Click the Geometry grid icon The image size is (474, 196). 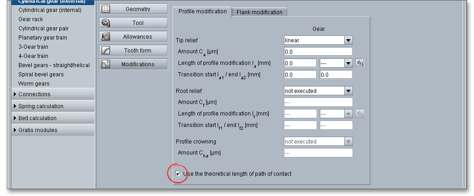click(x=106, y=9)
